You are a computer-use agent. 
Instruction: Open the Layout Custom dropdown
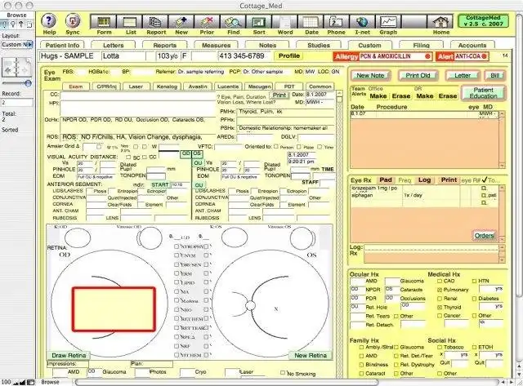[x=17, y=44]
